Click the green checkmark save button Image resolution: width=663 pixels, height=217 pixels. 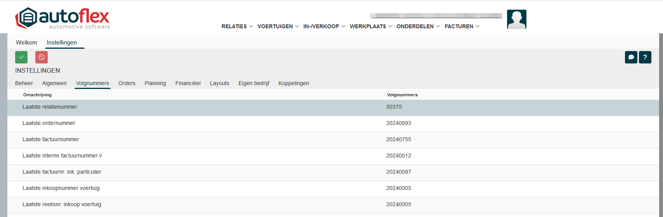tap(21, 57)
